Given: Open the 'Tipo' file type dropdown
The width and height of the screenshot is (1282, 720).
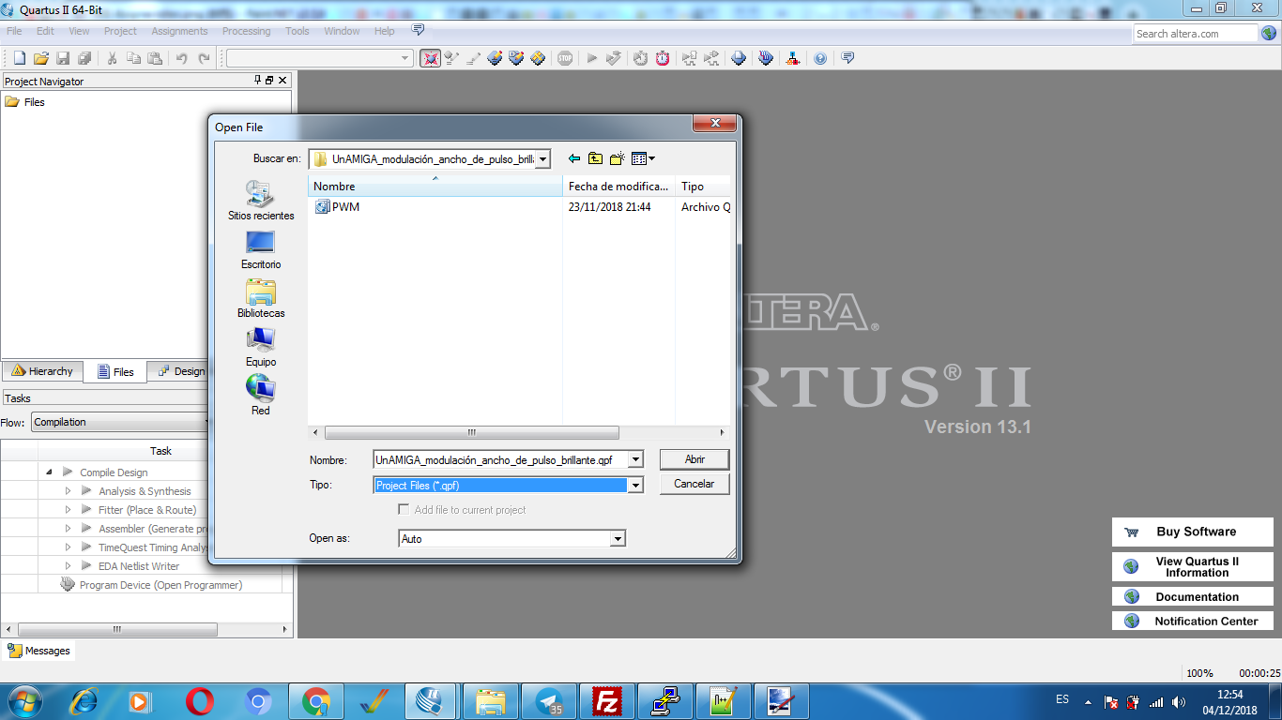Looking at the screenshot, I should tap(636, 486).
